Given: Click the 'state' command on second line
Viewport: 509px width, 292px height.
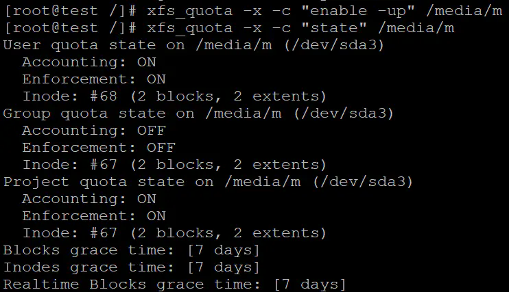Looking at the screenshot, I should click(x=334, y=28).
